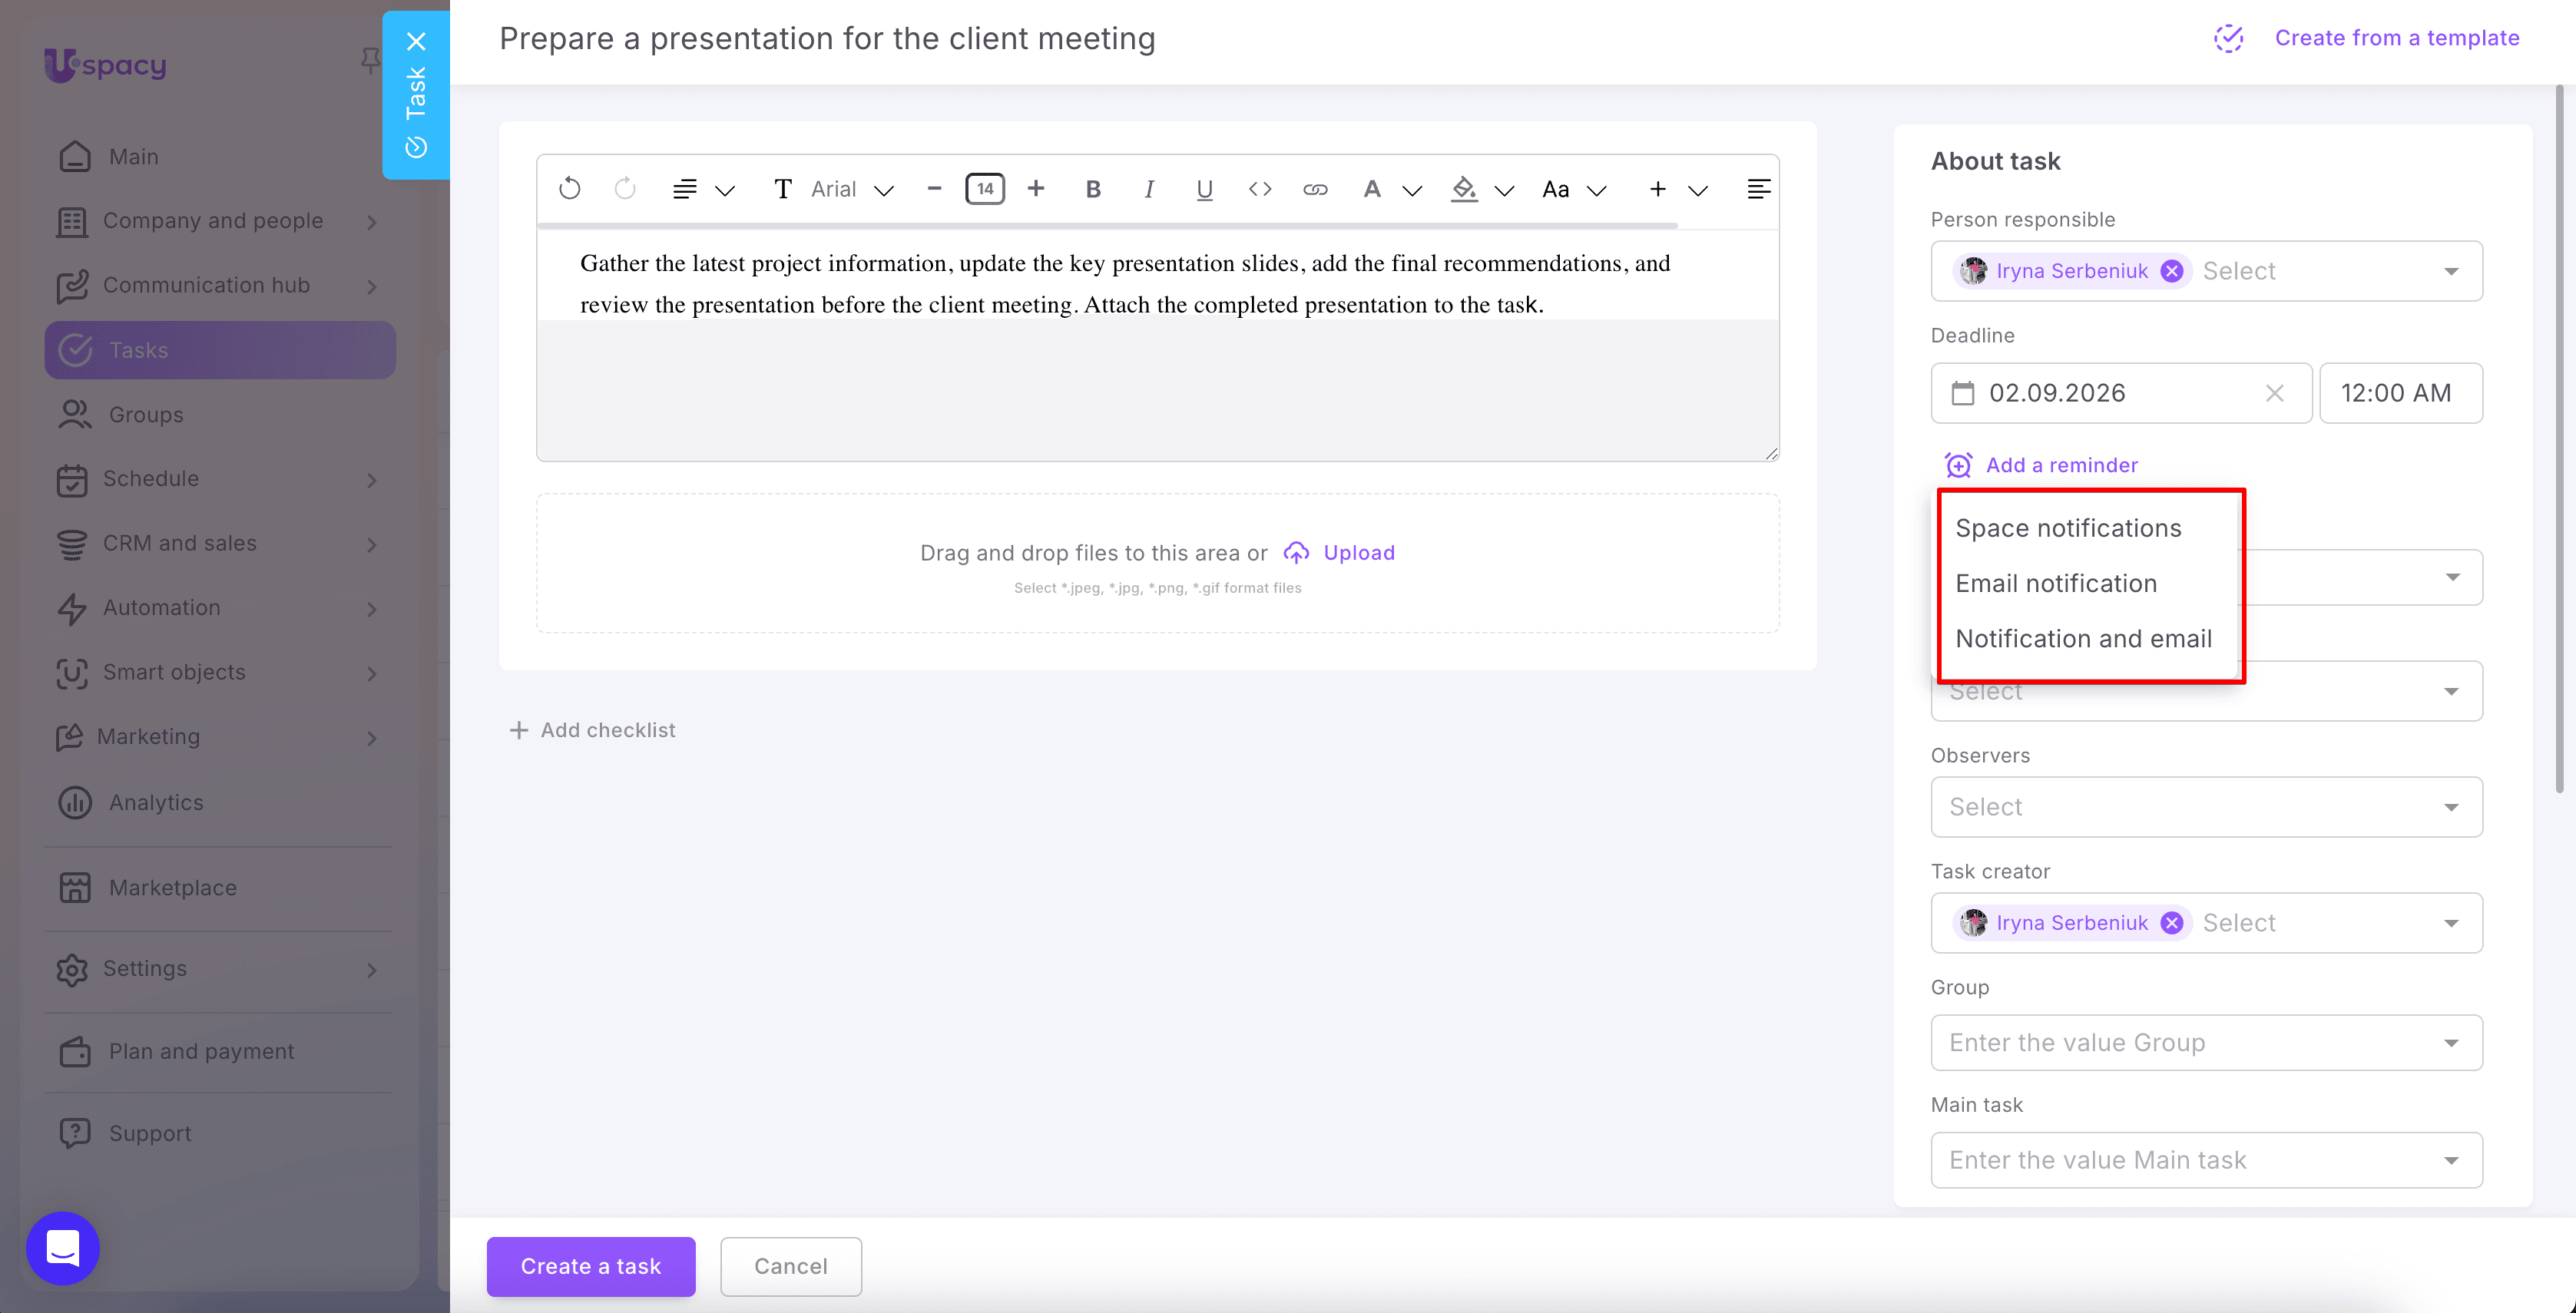Open the Observers select dropdown

[x=2206, y=807]
